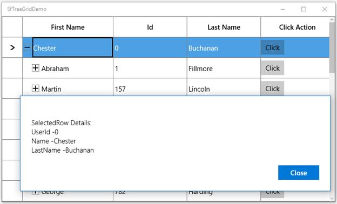Collapse the Chester tree node
Image resolution: width=337 pixels, height=204 pixels.
pos(27,47)
